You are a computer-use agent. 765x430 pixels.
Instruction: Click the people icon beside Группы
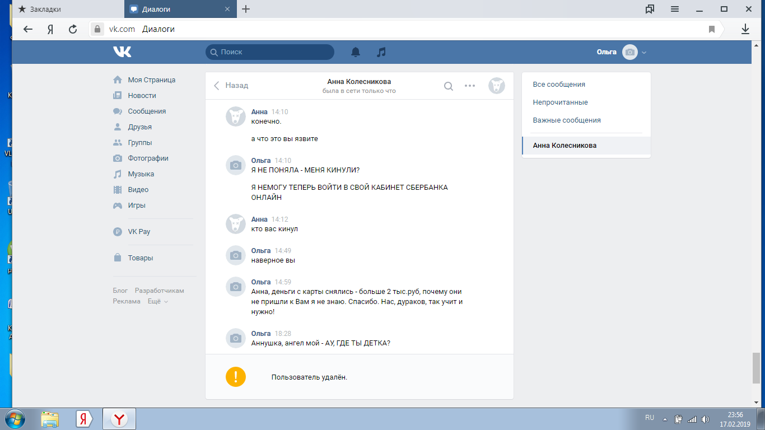[x=118, y=143]
